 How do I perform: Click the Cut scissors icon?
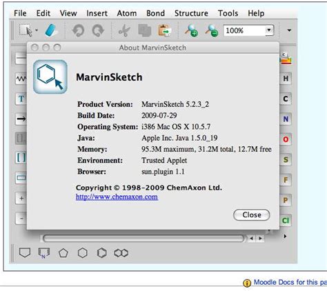124,30
